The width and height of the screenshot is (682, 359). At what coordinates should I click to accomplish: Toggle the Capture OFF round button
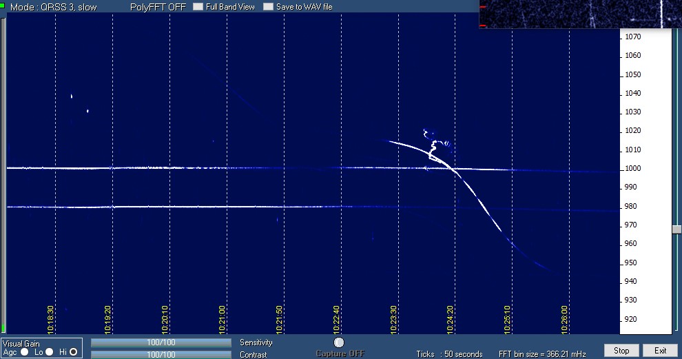[339, 342]
